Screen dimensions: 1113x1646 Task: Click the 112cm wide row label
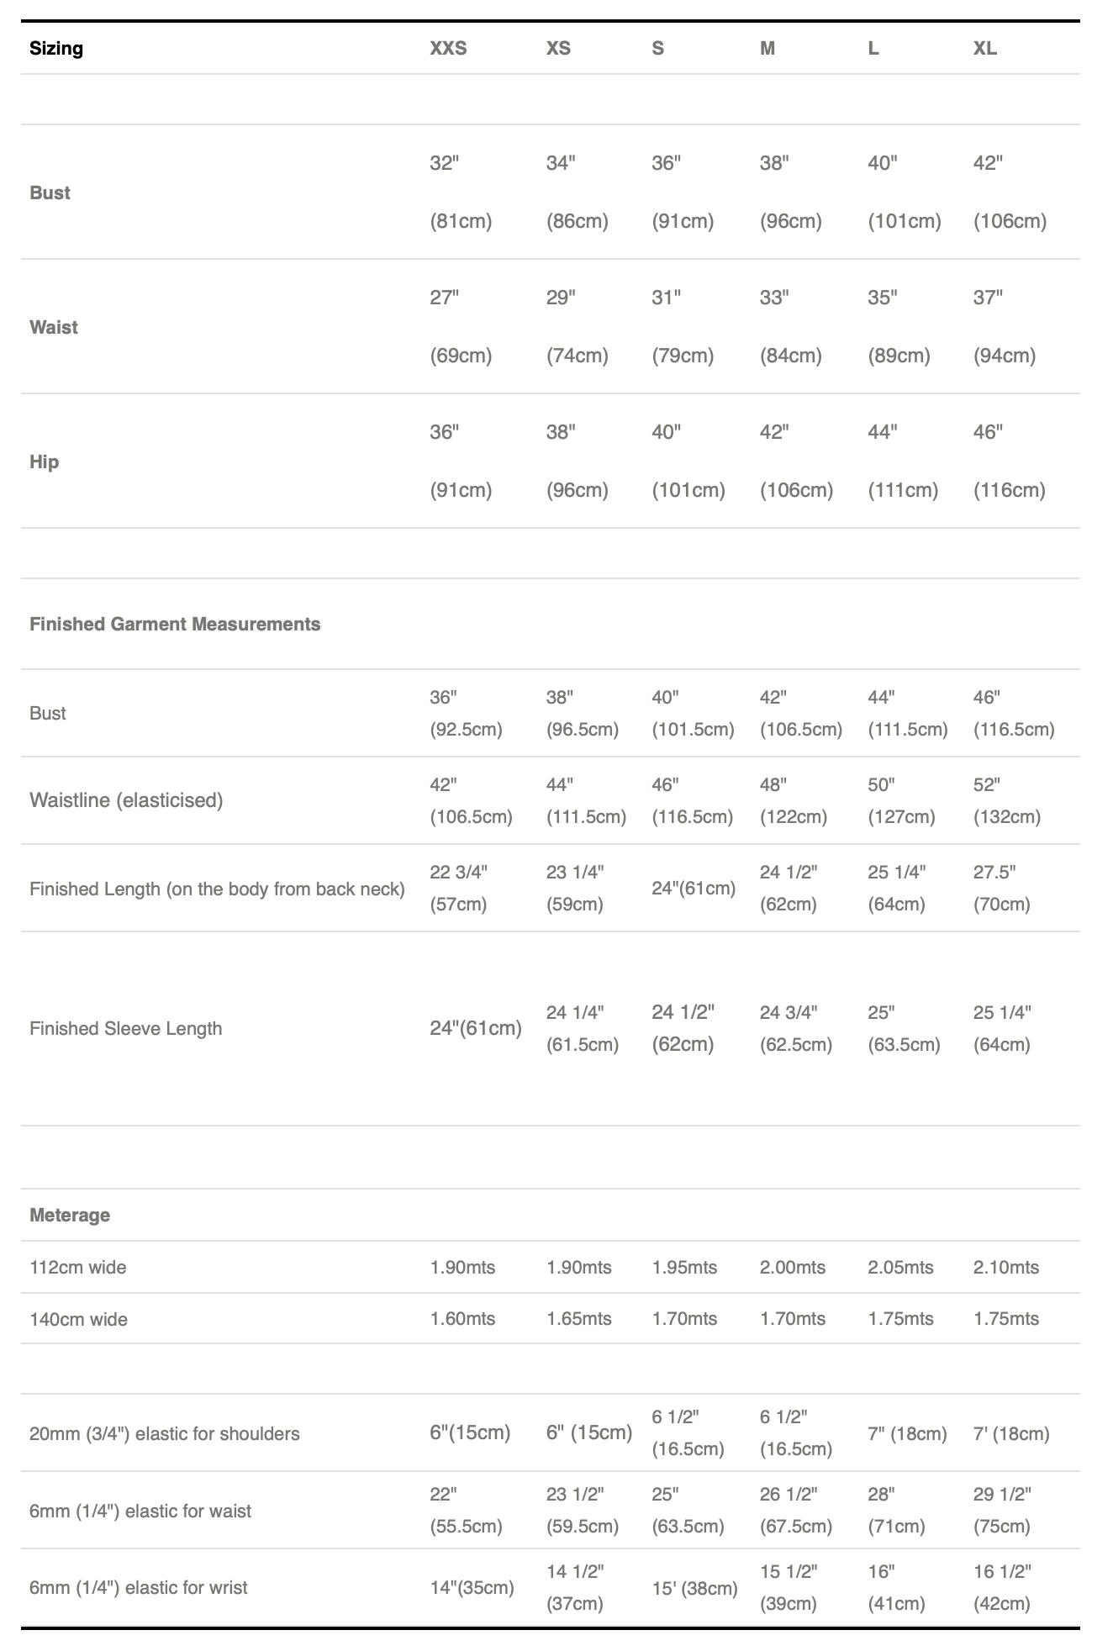78,1267
